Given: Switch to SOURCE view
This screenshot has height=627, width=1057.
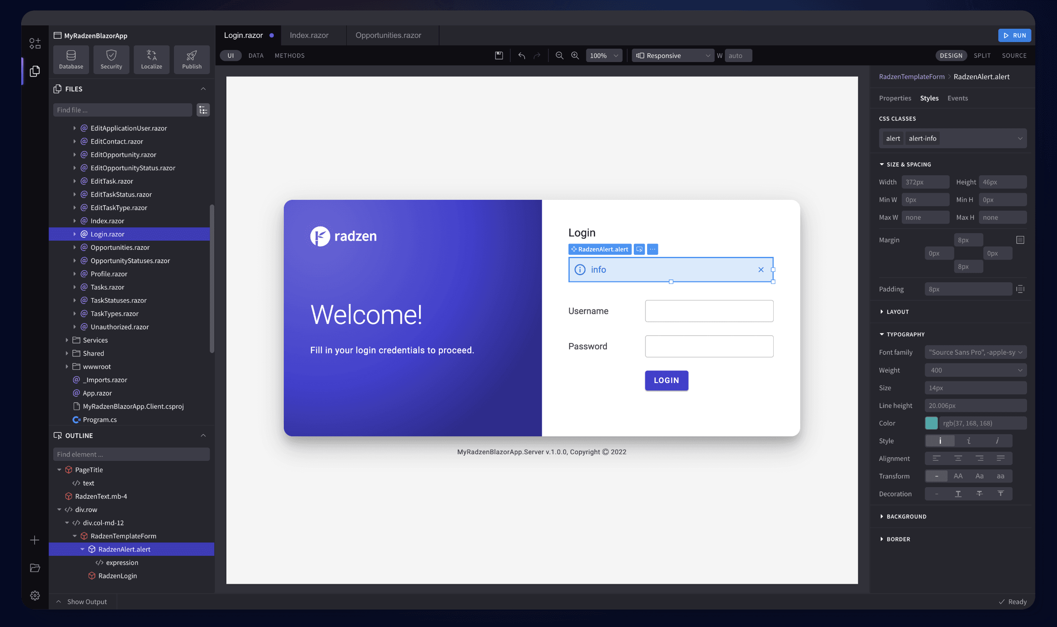Looking at the screenshot, I should [x=1013, y=55].
